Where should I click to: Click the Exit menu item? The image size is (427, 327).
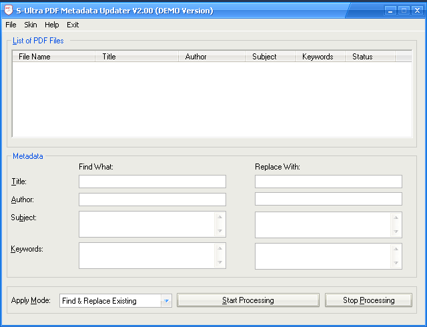73,25
